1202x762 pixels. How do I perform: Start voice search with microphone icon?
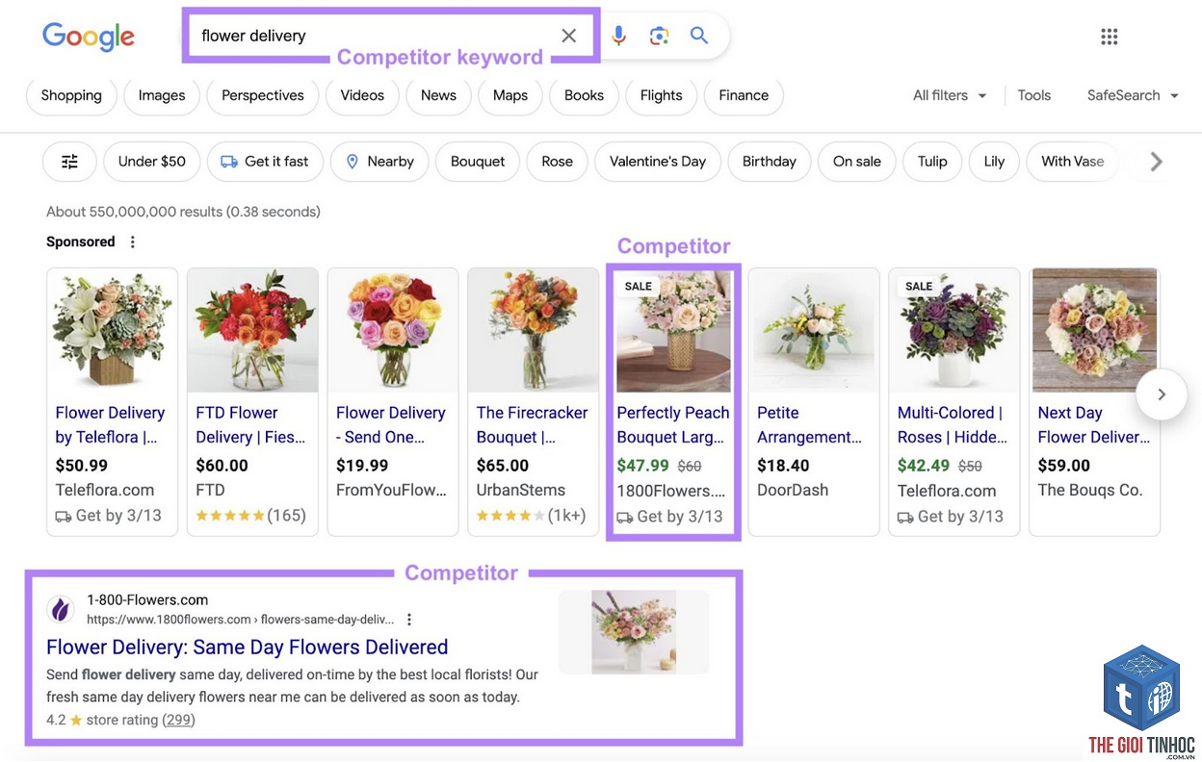618,36
